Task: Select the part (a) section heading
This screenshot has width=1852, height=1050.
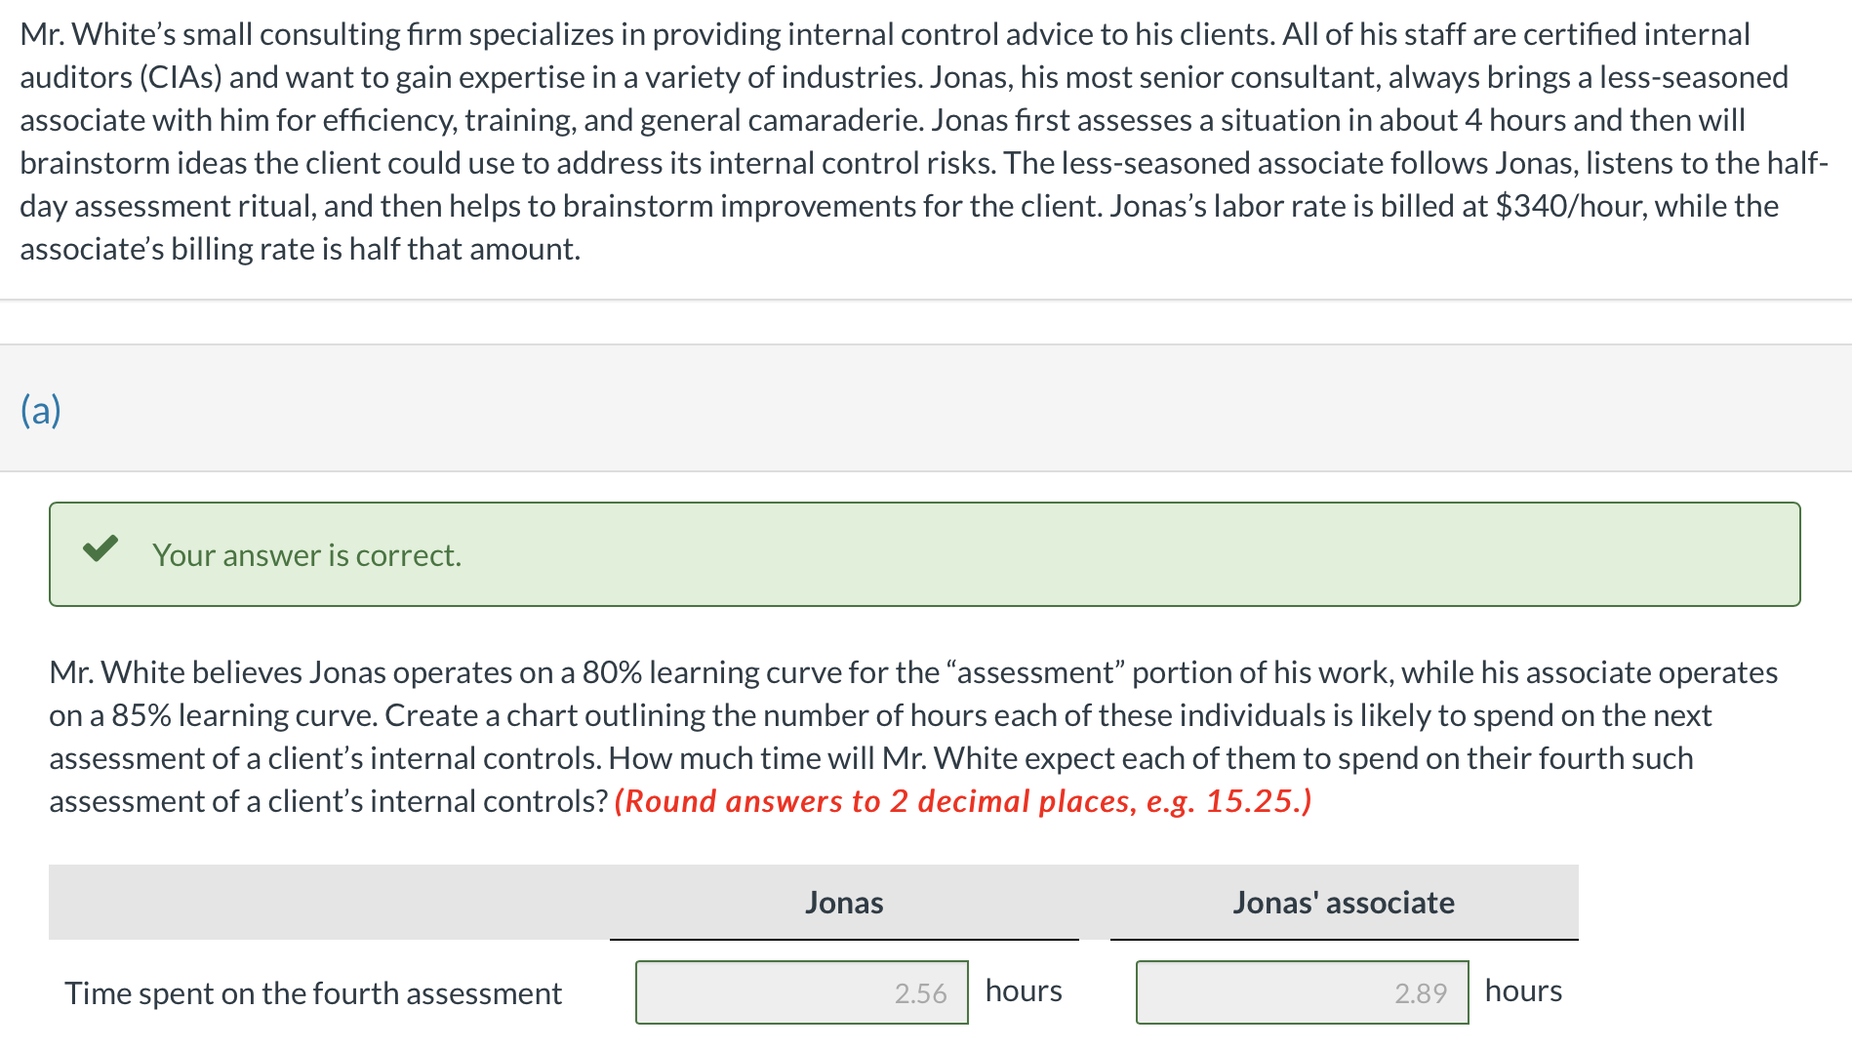Action: click(x=41, y=409)
